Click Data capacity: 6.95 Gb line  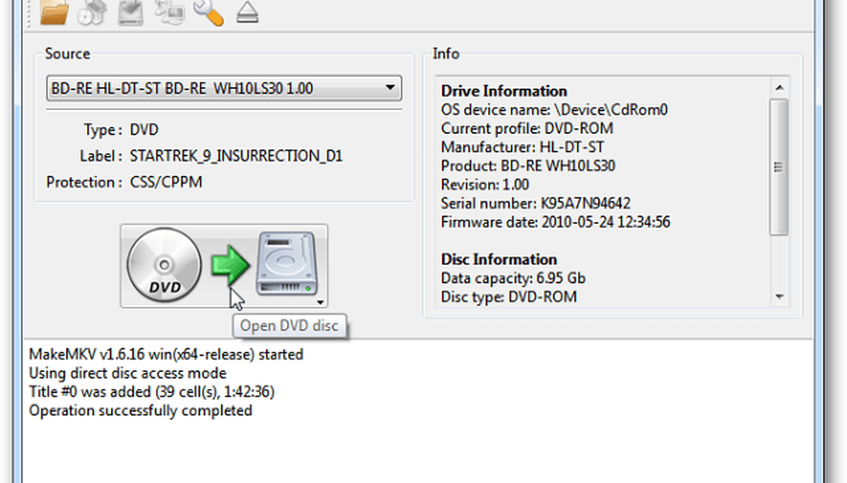[513, 278]
